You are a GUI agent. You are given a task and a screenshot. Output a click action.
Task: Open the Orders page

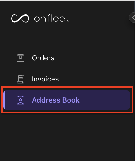(x=43, y=58)
